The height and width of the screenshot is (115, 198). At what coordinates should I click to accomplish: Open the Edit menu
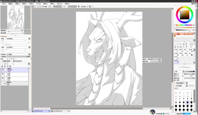tap(11, 4)
